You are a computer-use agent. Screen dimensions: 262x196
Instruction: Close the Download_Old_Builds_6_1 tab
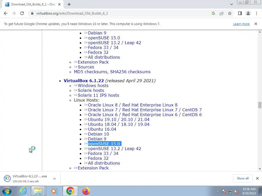(x=59, y=5)
